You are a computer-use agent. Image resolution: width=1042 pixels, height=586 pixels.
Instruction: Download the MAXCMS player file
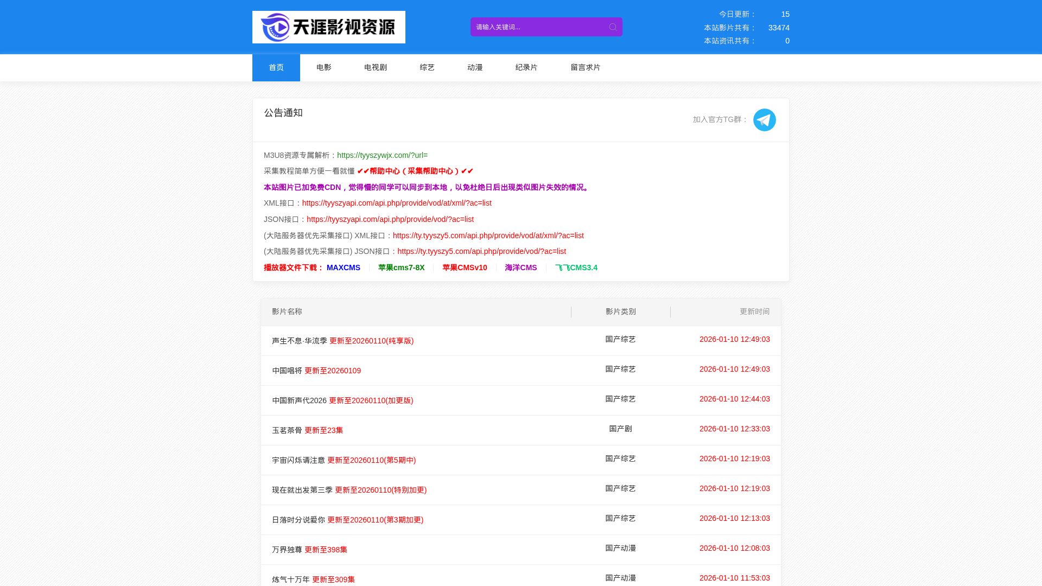(343, 267)
